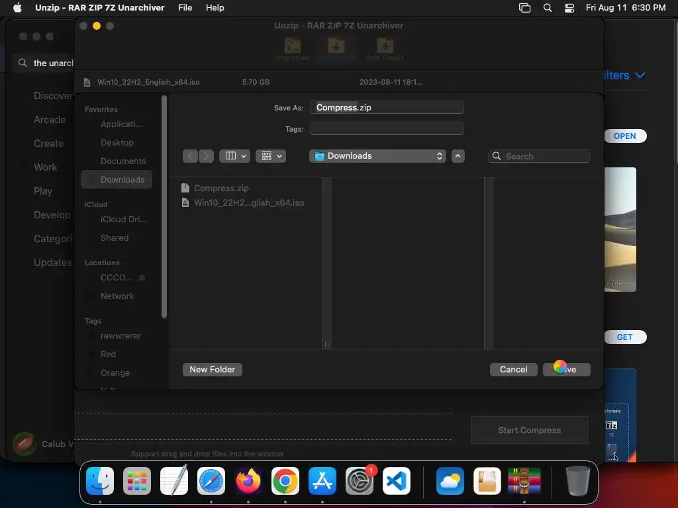Viewport: 678px width, 508px height.
Task: Open the WinRAR-style books icon in the Dock
Action: [524, 481]
